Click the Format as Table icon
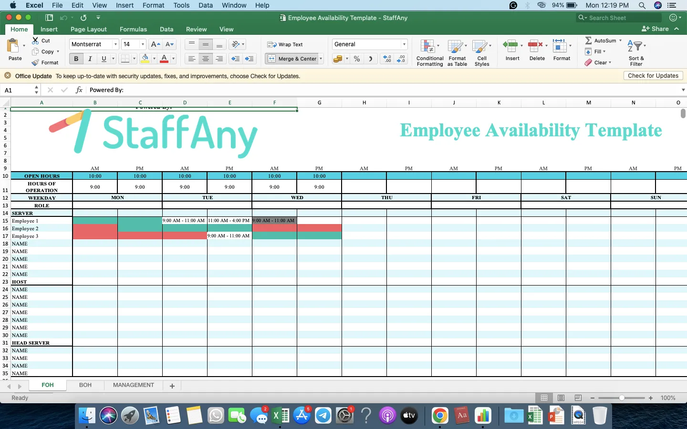The image size is (687, 429). click(x=456, y=46)
